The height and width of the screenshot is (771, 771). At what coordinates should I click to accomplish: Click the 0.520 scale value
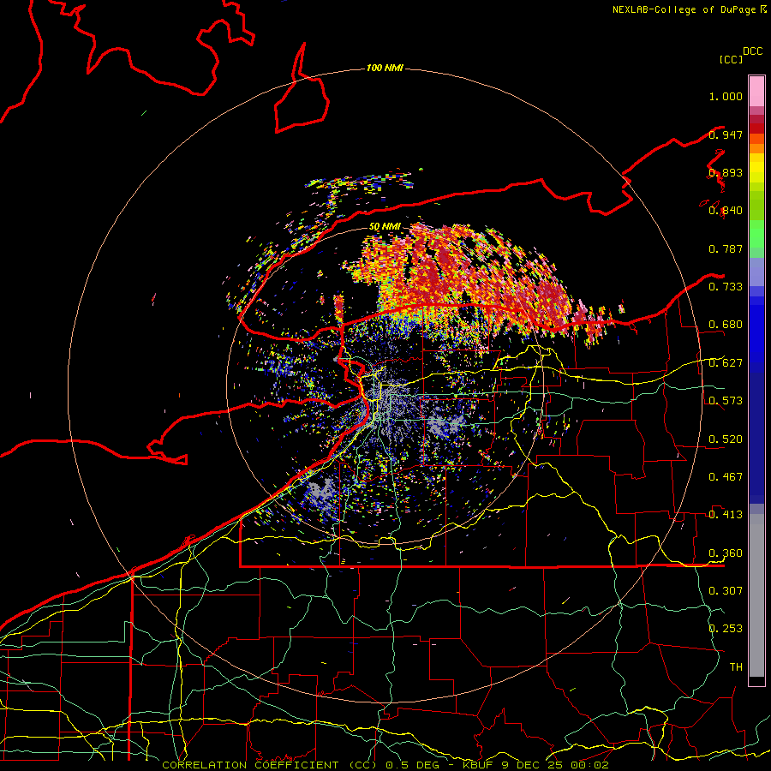coord(726,439)
